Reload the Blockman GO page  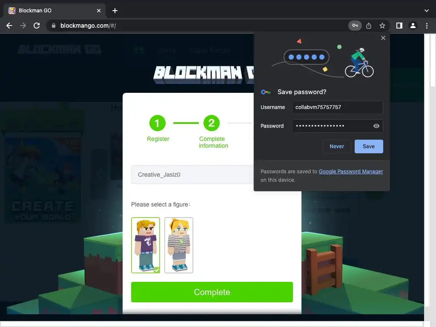click(37, 26)
